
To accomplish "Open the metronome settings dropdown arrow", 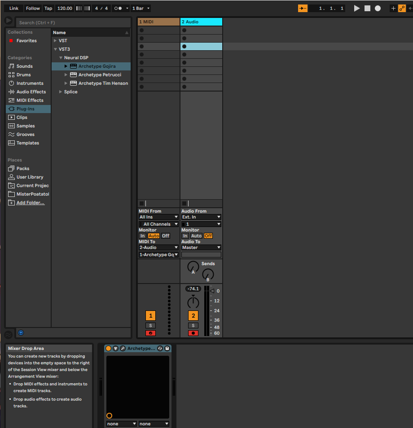I will [x=127, y=9].
